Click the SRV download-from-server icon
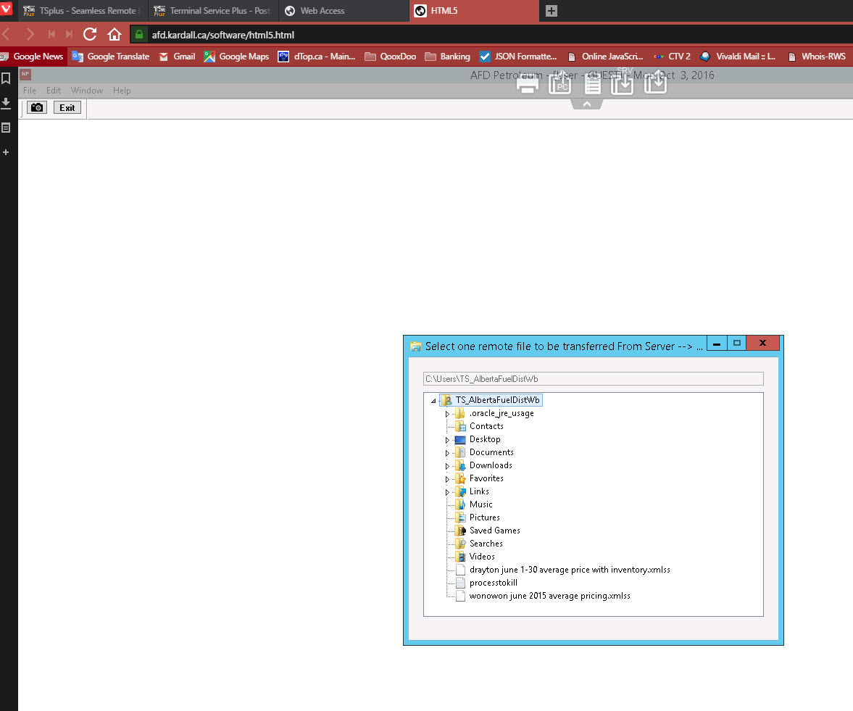The image size is (853, 711). (623, 84)
